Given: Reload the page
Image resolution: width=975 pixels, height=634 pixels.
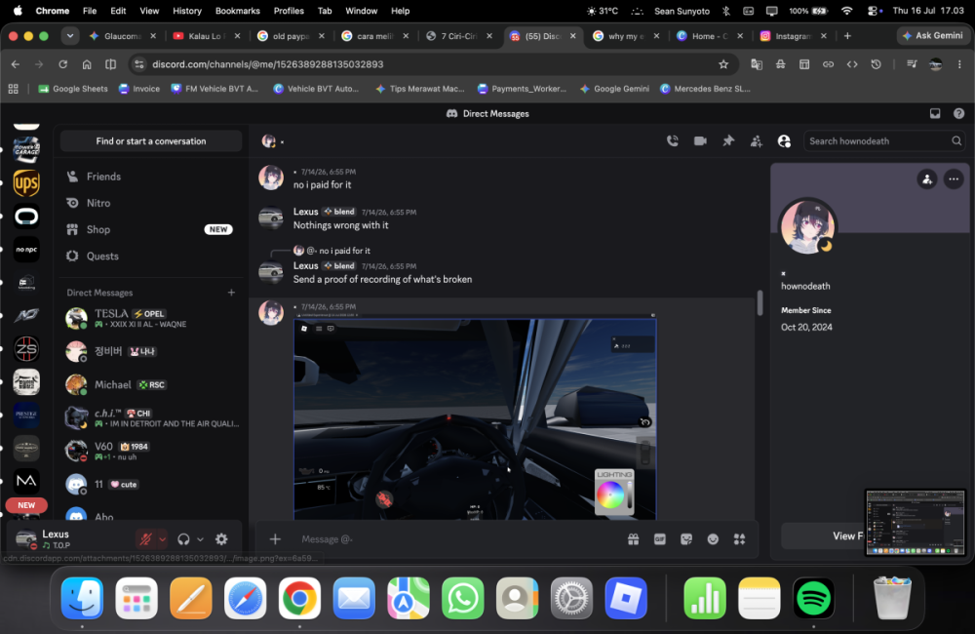Looking at the screenshot, I should (x=62, y=64).
